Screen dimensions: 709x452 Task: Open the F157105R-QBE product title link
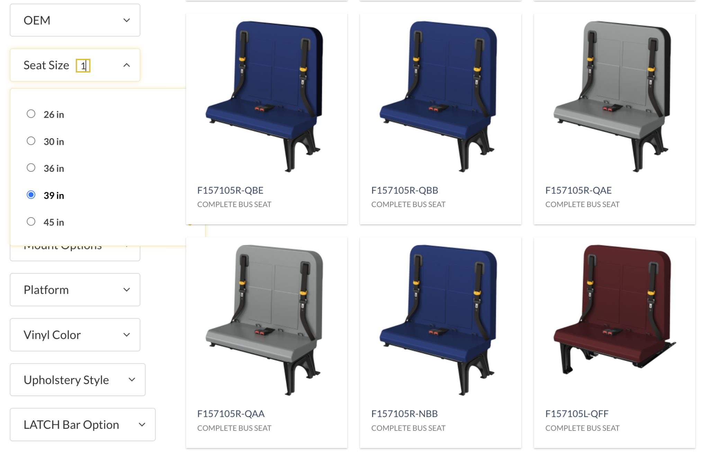[x=230, y=190]
